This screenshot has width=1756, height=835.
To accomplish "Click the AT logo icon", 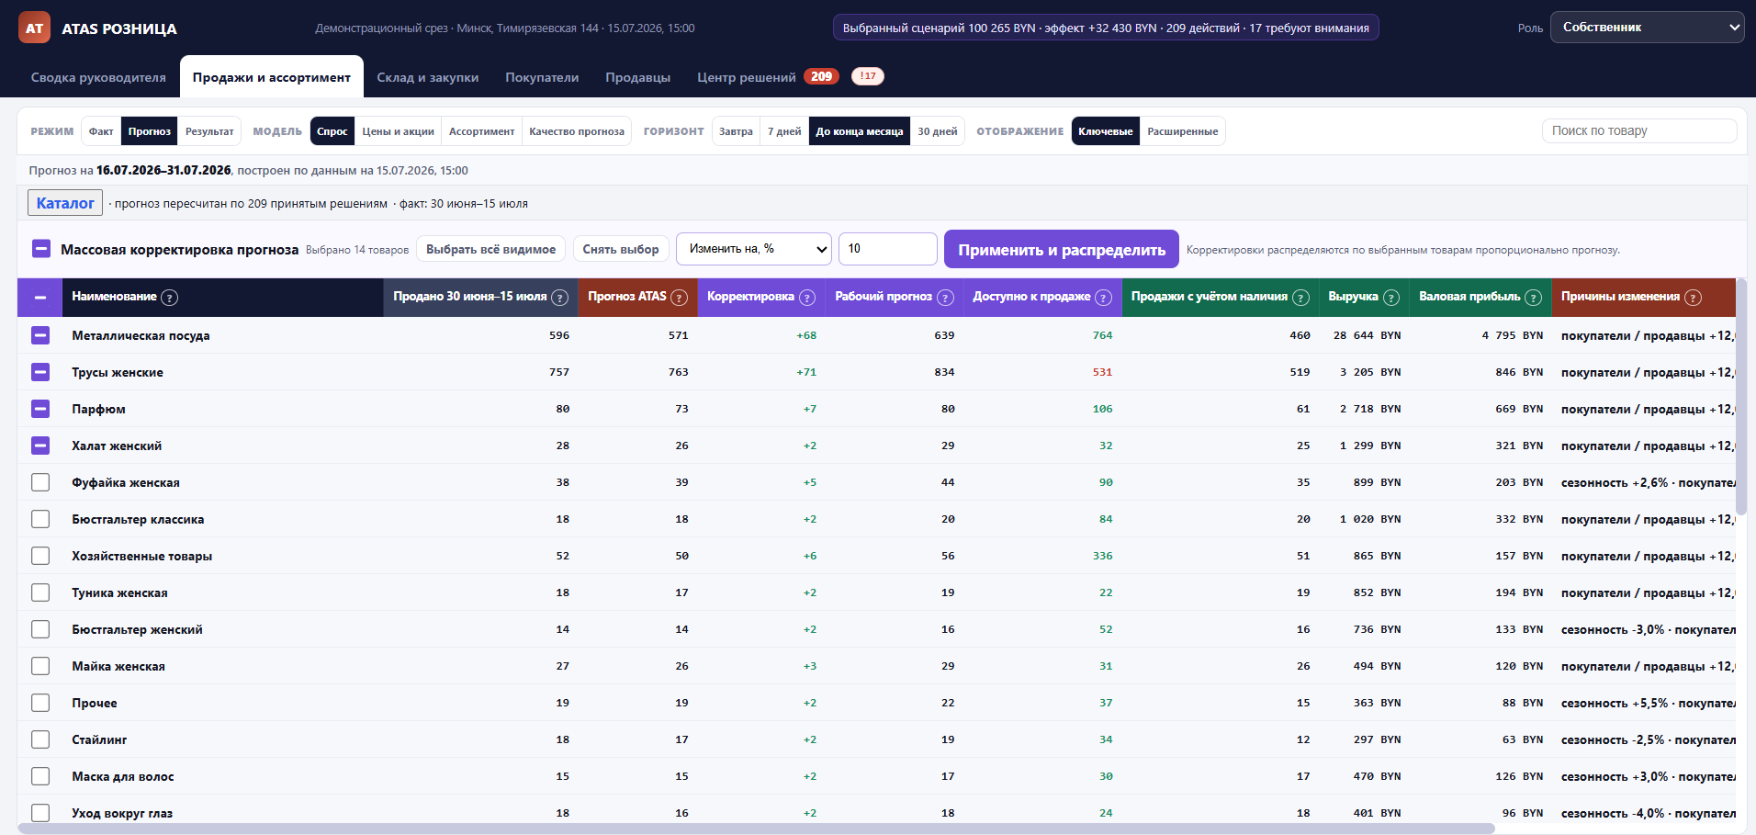I will tap(34, 28).
